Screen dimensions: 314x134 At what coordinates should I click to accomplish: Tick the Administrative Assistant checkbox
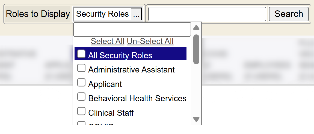pyautogui.click(x=81, y=68)
